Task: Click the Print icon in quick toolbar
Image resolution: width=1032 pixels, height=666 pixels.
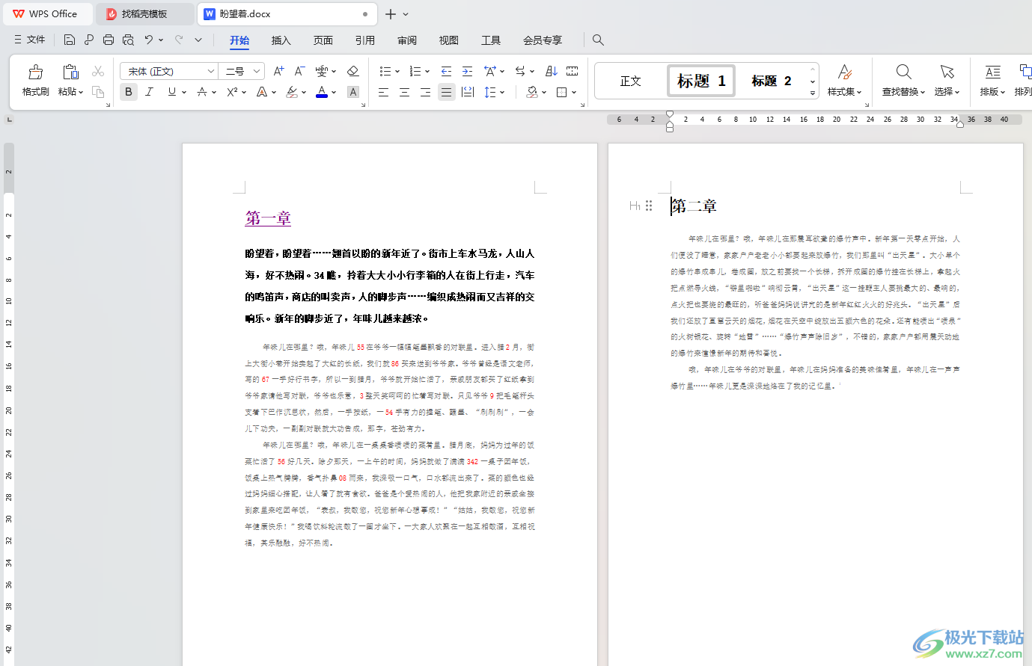Action: pyautogui.click(x=109, y=40)
